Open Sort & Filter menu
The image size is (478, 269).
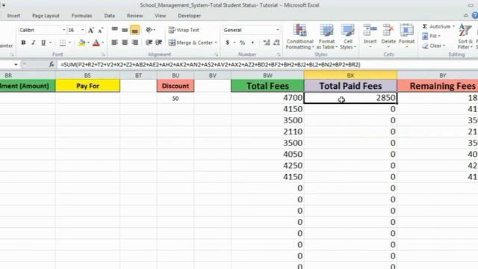point(465,37)
